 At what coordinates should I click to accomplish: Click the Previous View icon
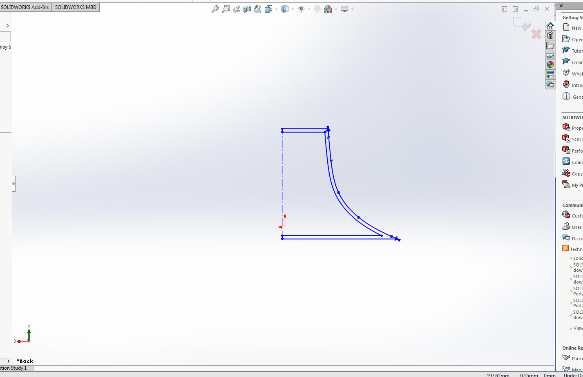pyautogui.click(x=237, y=9)
